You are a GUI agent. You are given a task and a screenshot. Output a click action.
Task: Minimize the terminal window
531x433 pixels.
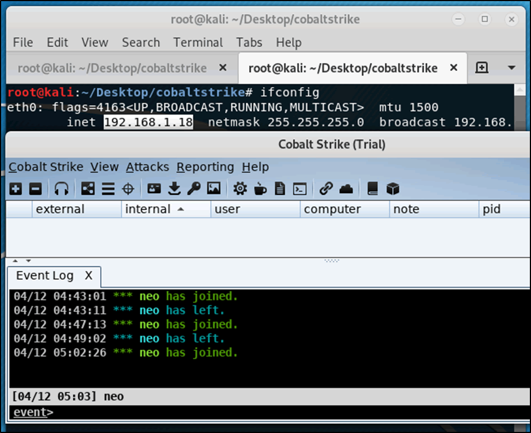pyautogui.click(x=458, y=19)
